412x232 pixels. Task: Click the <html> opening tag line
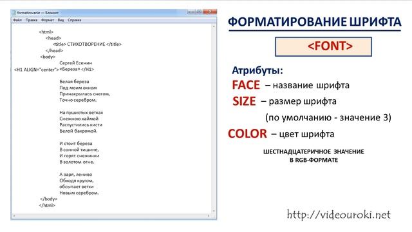[x=46, y=32]
